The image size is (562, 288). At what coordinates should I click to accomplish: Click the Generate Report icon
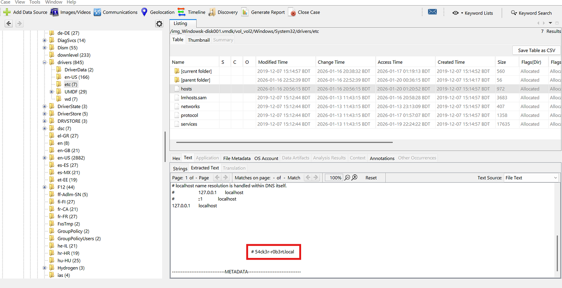[245, 12]
